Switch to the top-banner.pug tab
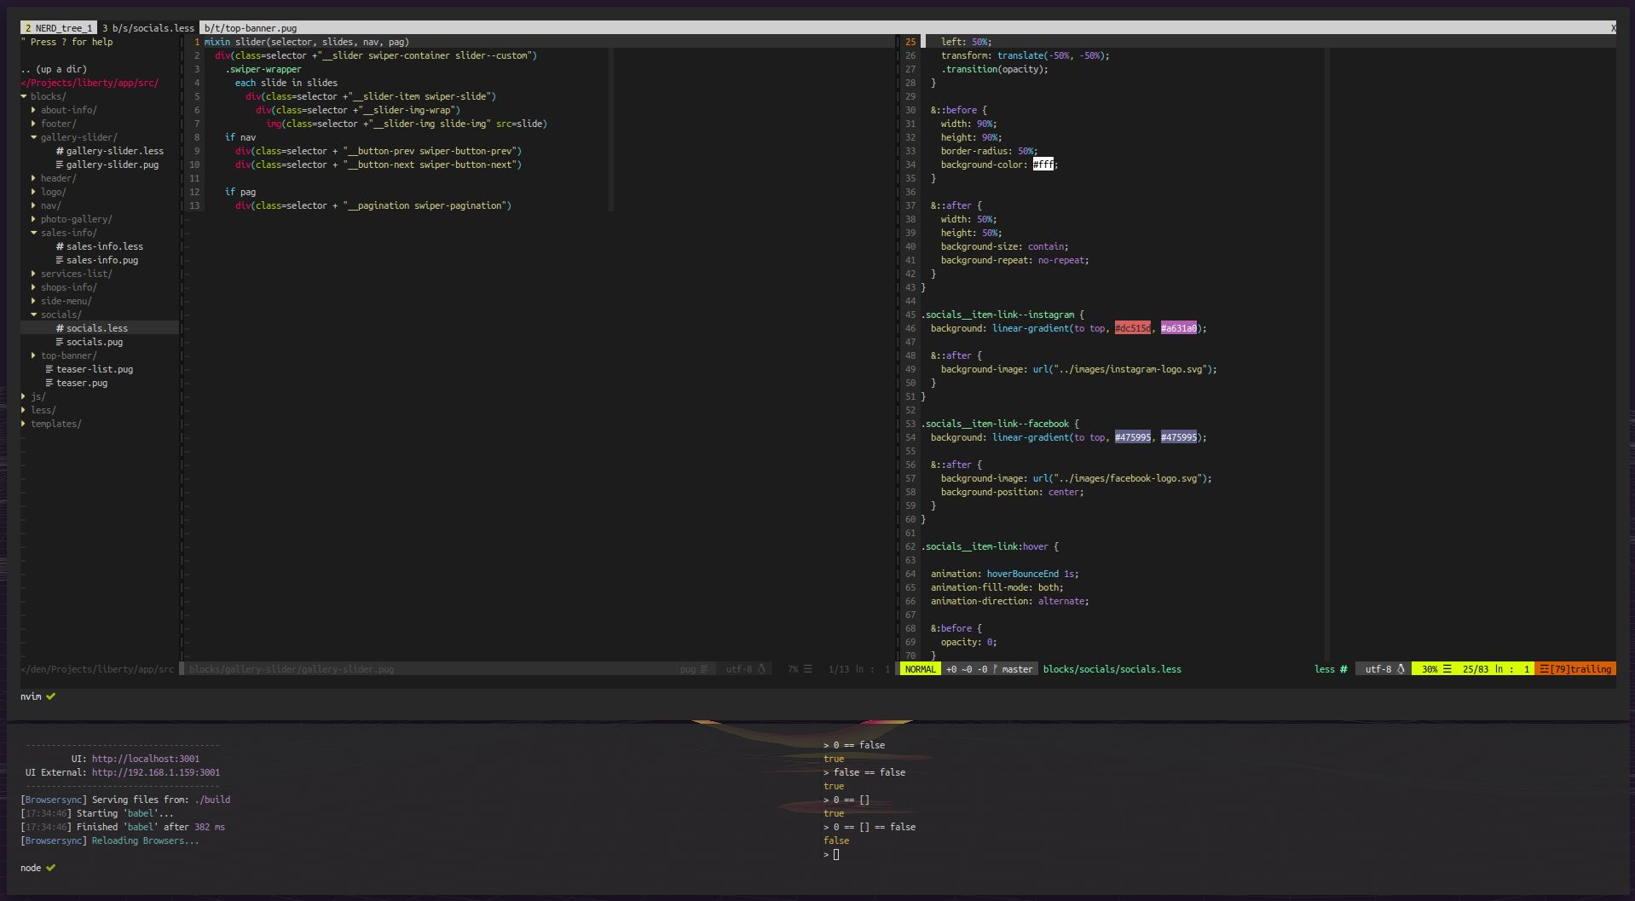 click(x=250, y=27)
